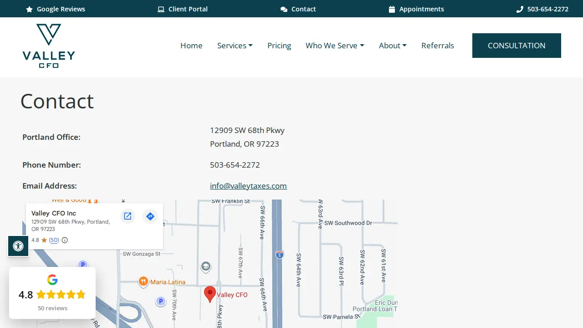Click the Appointments calendar icon
Viewport: 583px width, 328px height.
pos(392,9)
